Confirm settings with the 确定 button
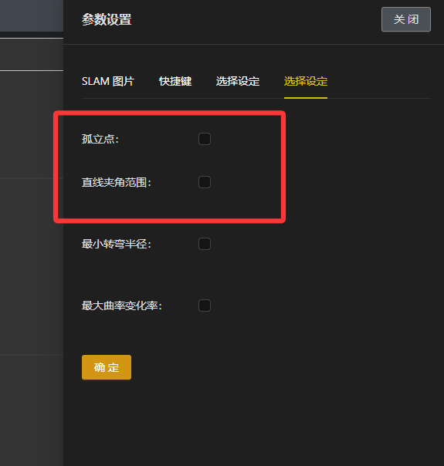Image resolution: width=444 pixels, height=466 pixels. click(x=107, y=367)
